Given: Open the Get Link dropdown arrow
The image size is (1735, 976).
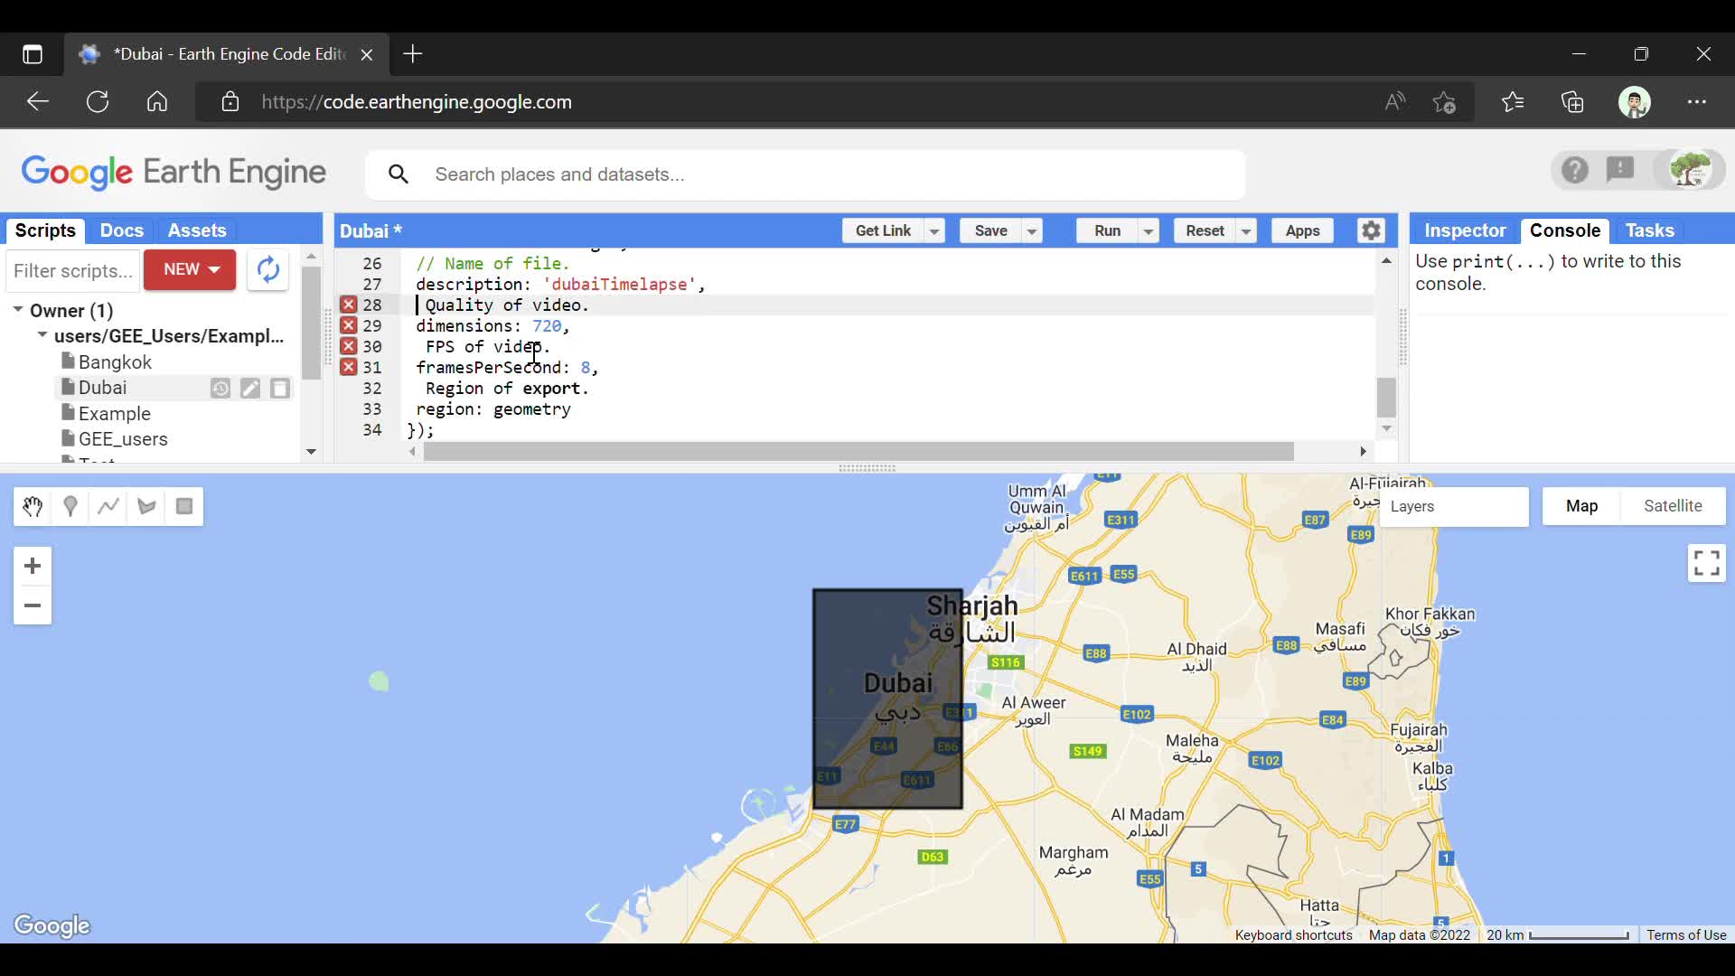Looking at the screenshot, I should click(934, 231).
